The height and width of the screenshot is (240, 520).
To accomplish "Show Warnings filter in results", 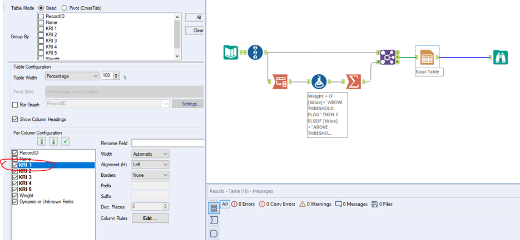I will click(x=315, y=205).
